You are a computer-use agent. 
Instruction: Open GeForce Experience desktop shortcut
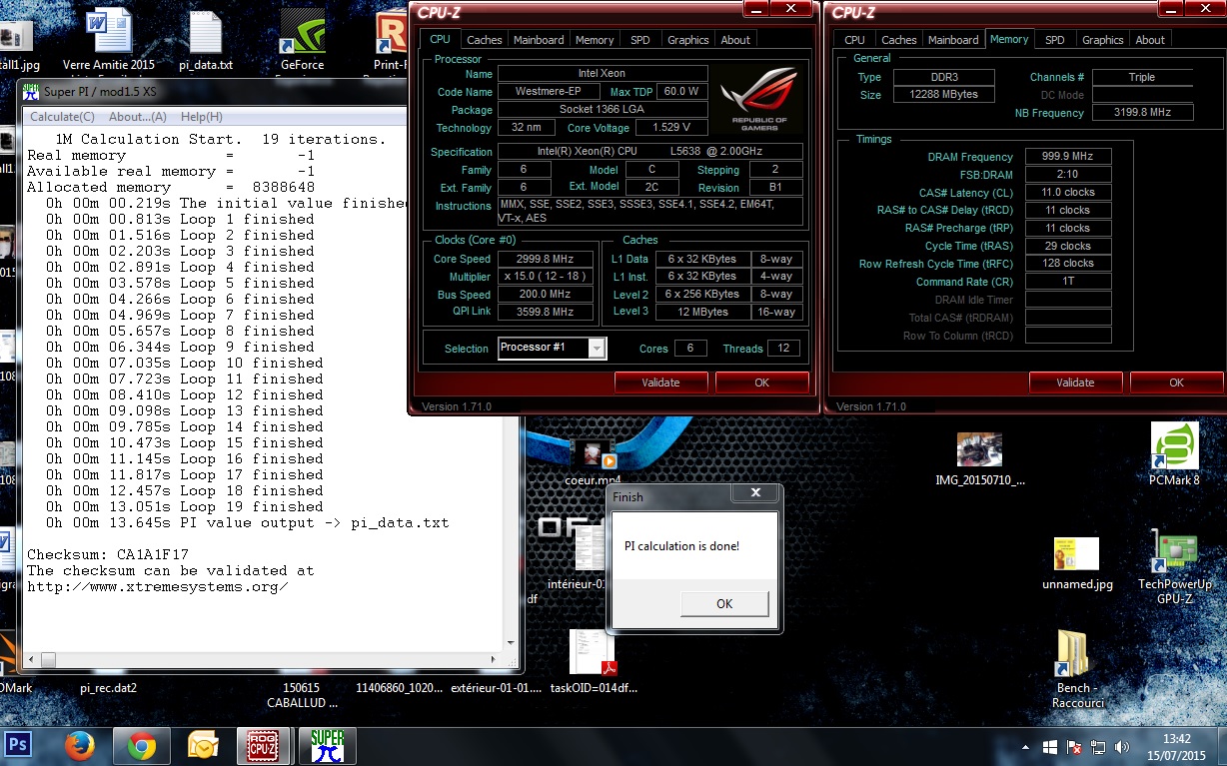coord(302,42)
